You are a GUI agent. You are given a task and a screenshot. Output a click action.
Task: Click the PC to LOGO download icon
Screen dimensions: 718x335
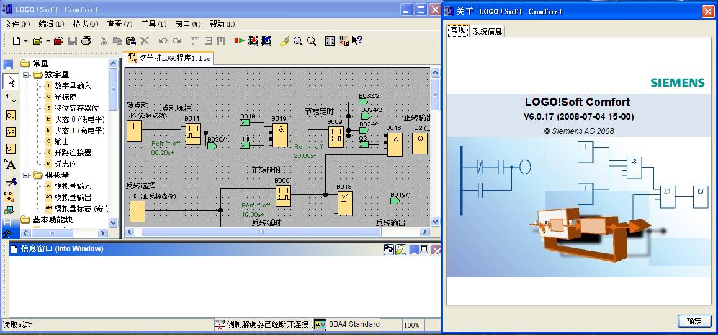click(x=253, y=41)
